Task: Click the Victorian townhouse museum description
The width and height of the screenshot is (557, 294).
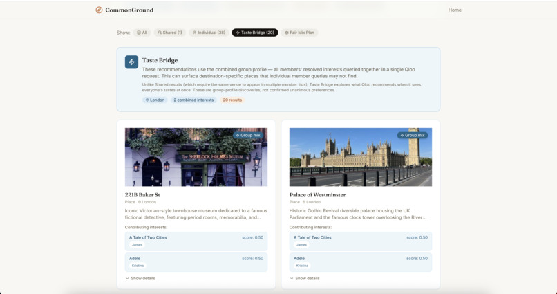Action: [x=196, y=214]
